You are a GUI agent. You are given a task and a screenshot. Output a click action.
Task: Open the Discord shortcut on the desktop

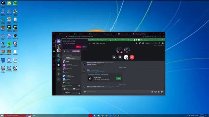tap(9, 36)
